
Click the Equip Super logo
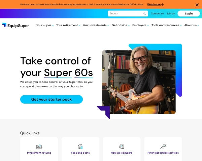pyautogui.click(x=15, y=25)
